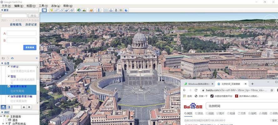Click the blue globe Earth toolbar icon
The image size is (278, 125).
(126, 10)
